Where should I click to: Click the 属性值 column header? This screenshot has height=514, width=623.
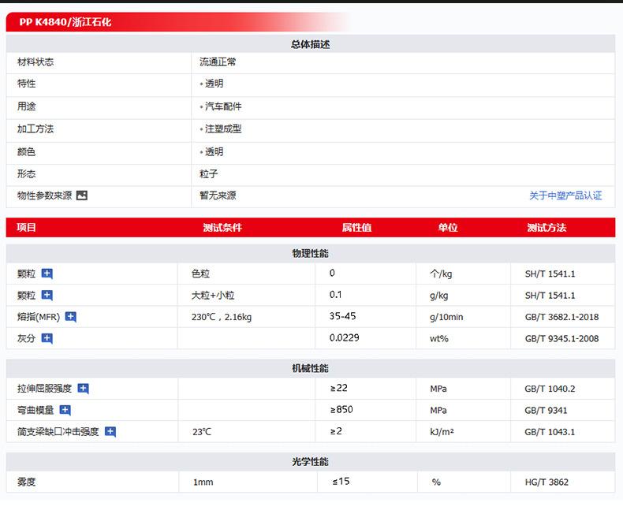coord(356,228)
